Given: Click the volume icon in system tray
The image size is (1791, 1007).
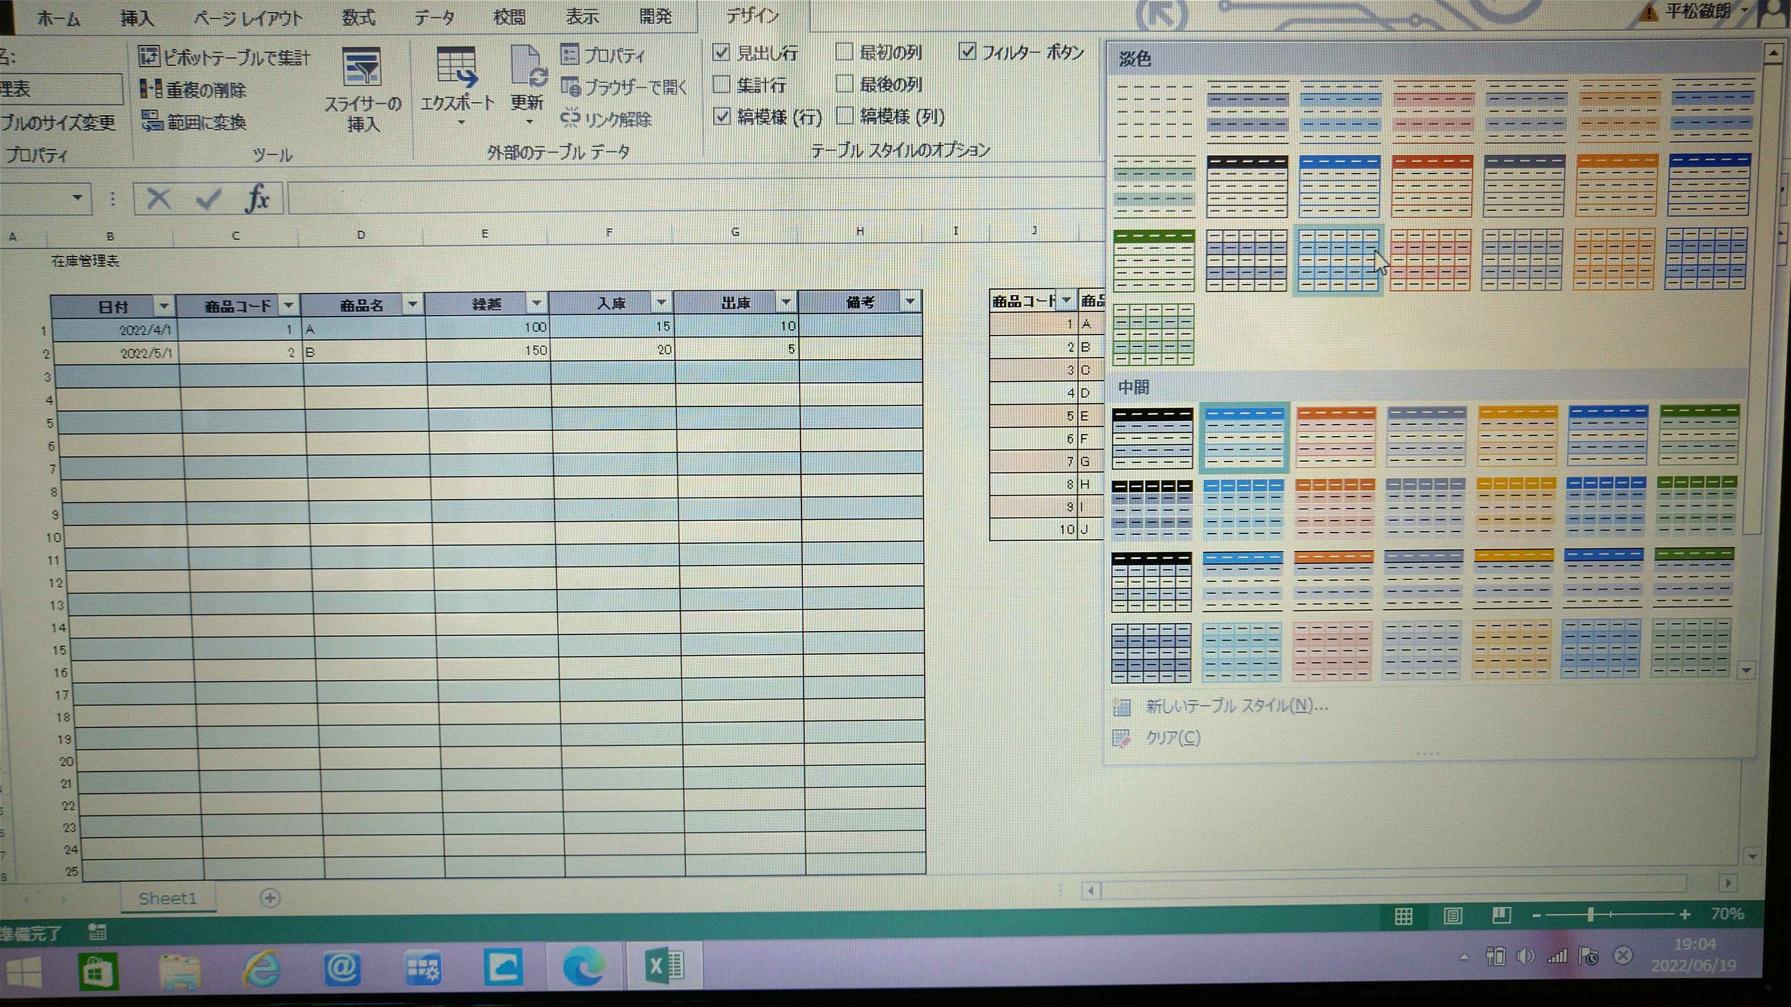Looking at the screenshot, I should click(x=1526, y=956).
